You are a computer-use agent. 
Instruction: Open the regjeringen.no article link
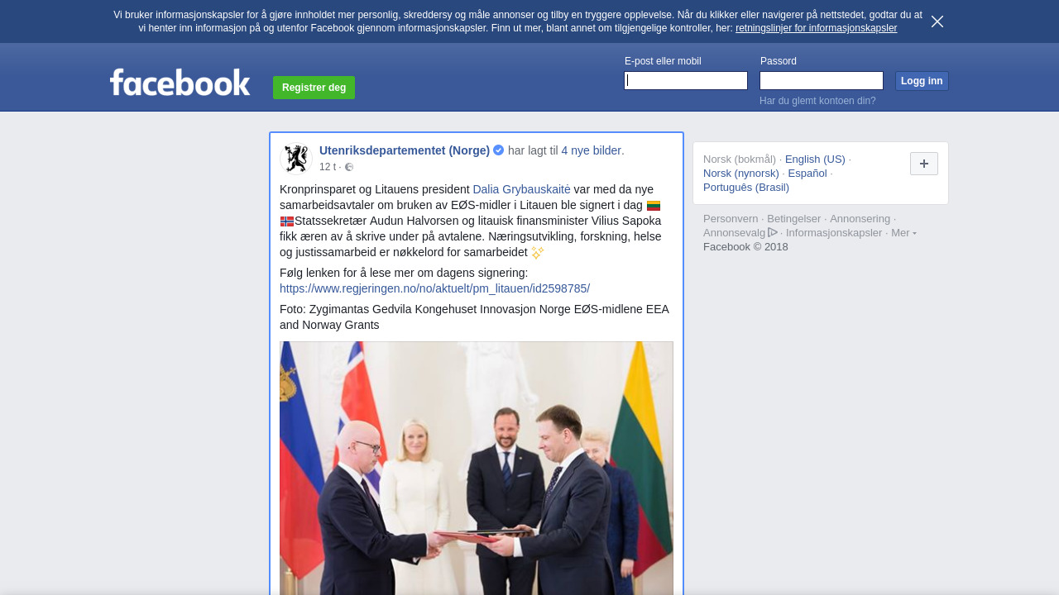click(x=434, y=288)
